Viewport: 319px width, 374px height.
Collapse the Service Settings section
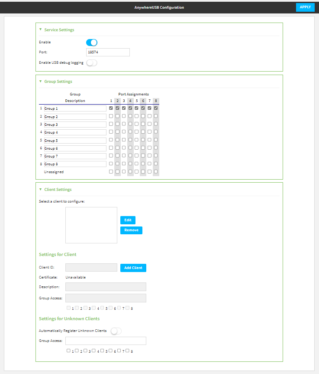click(x=40, y=30)
